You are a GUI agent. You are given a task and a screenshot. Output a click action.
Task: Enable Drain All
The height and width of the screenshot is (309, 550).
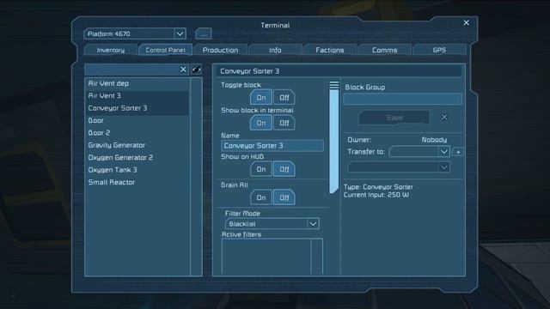tap(261, 197)
